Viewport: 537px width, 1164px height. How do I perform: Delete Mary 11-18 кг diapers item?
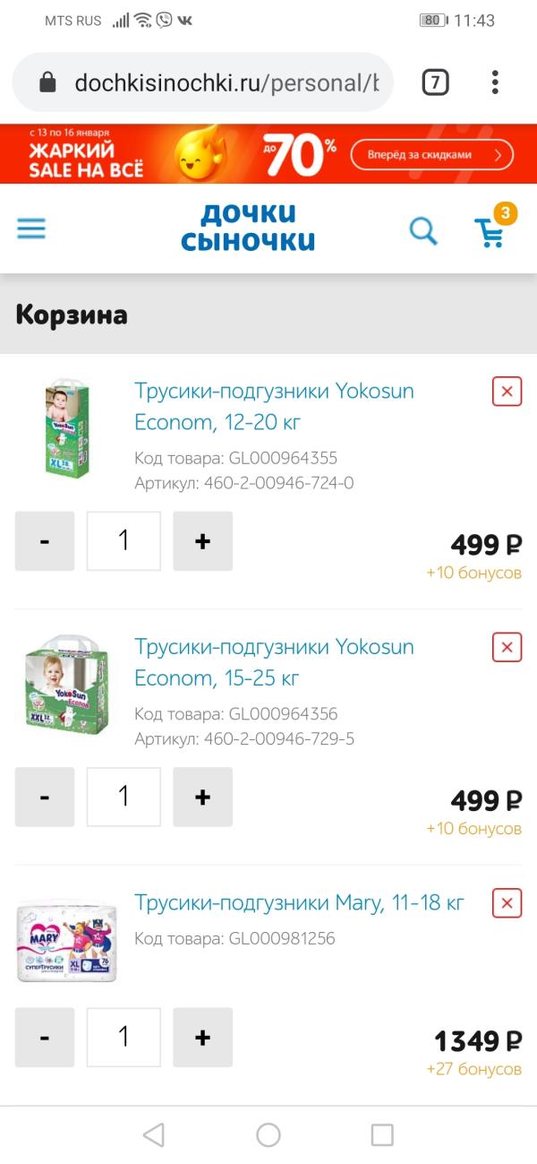(x=507, y=903)
